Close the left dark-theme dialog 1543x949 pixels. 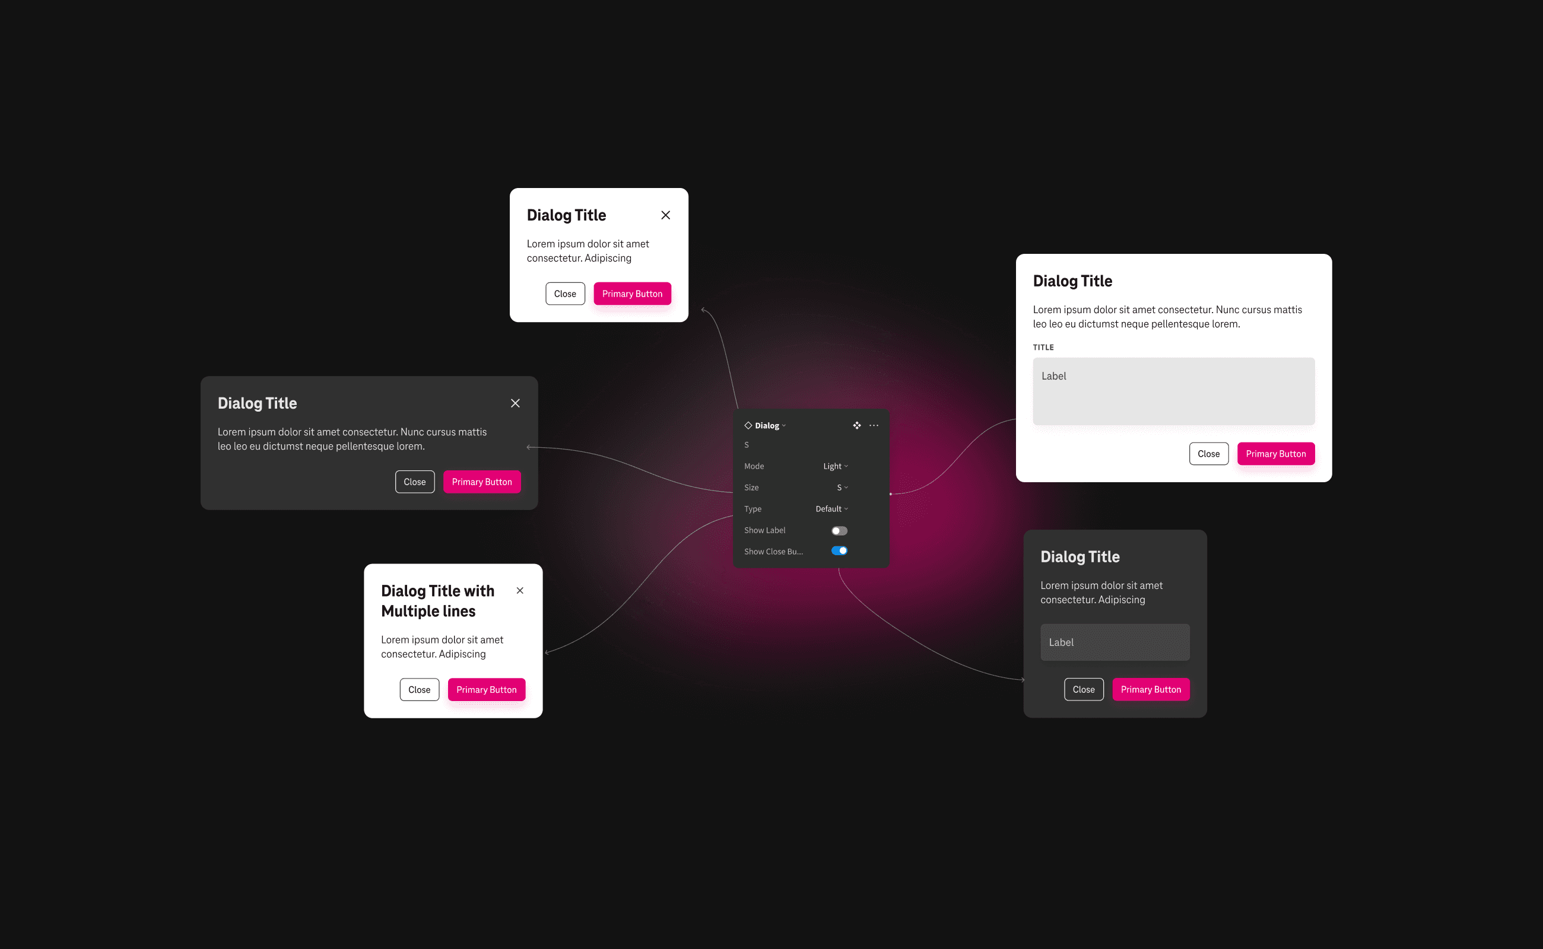(x=516, y=403)
